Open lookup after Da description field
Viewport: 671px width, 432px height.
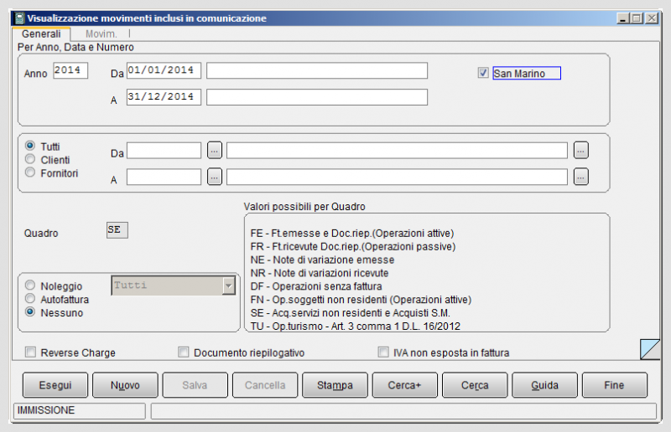(580, 151)
